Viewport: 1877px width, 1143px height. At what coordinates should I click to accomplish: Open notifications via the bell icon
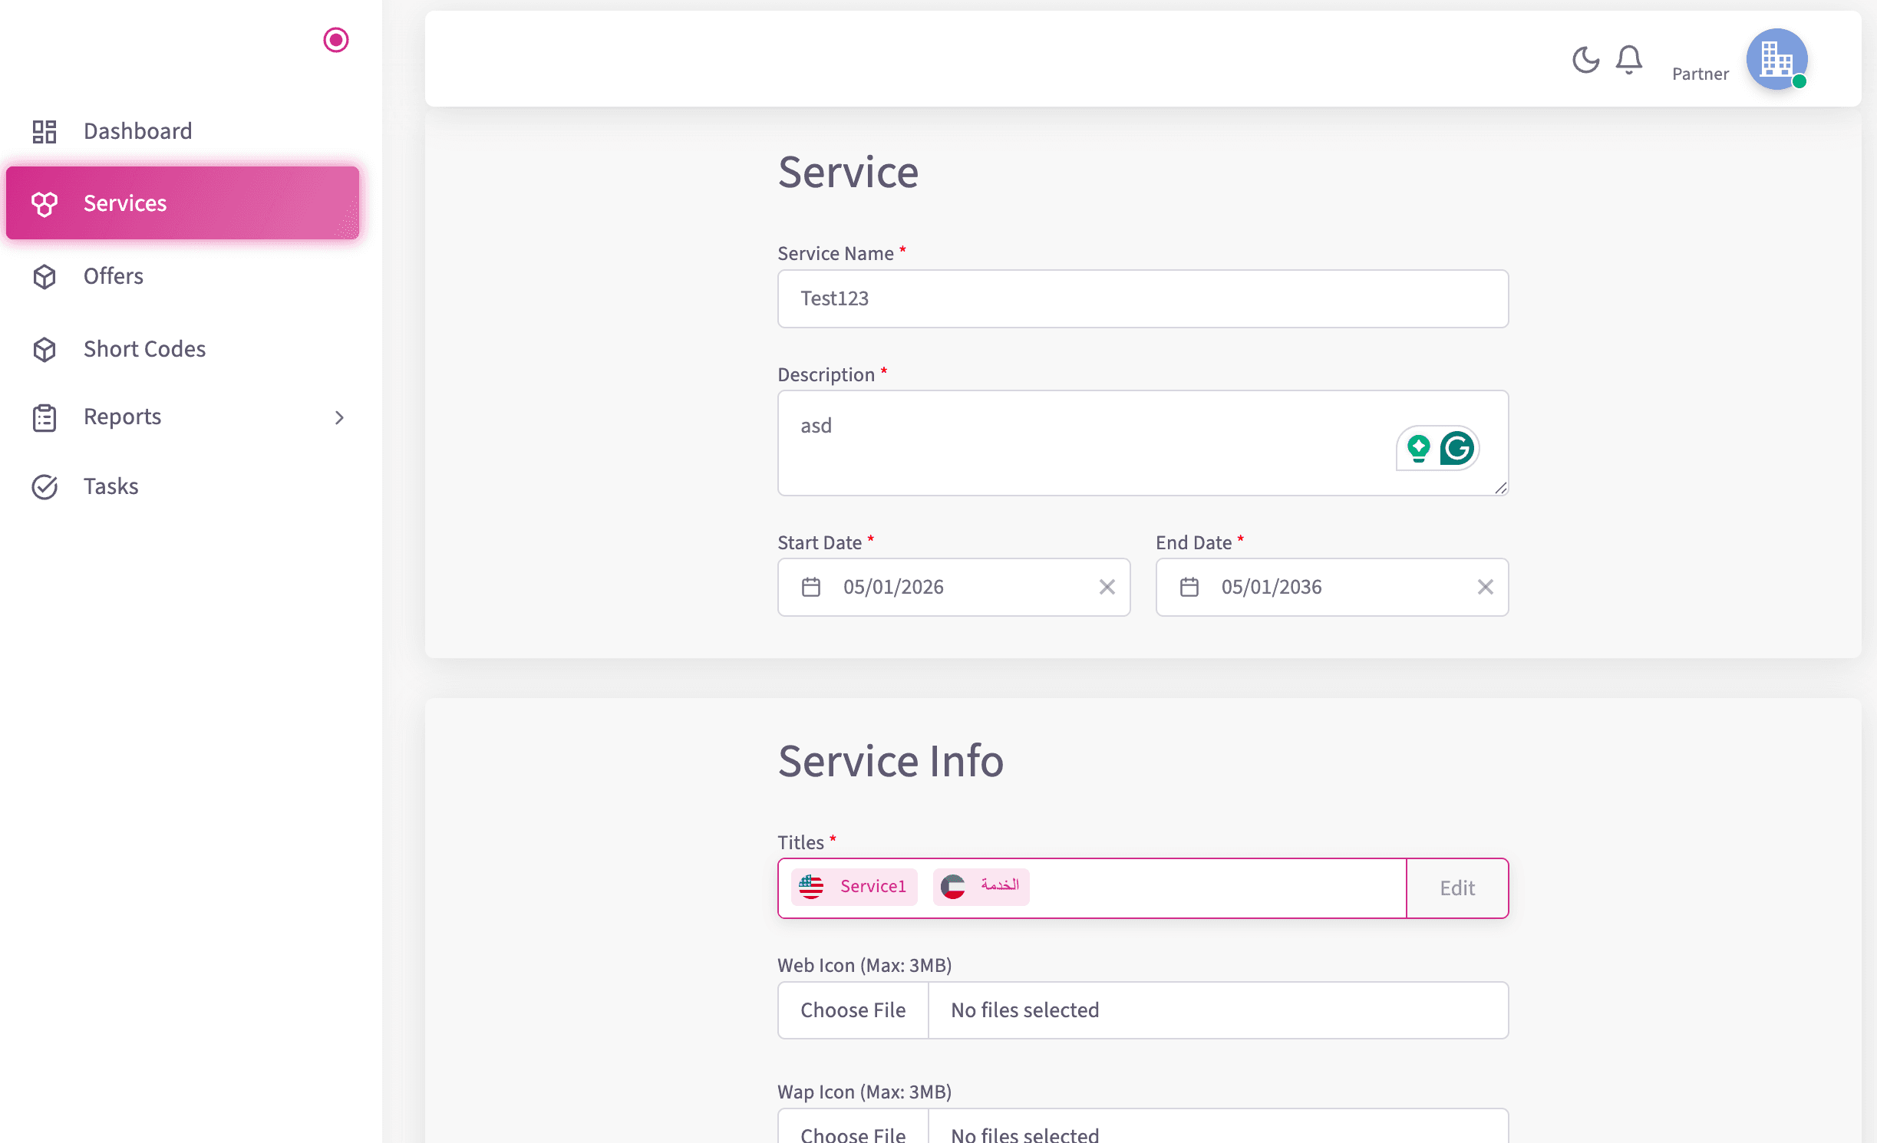(x=1628, y=60)
